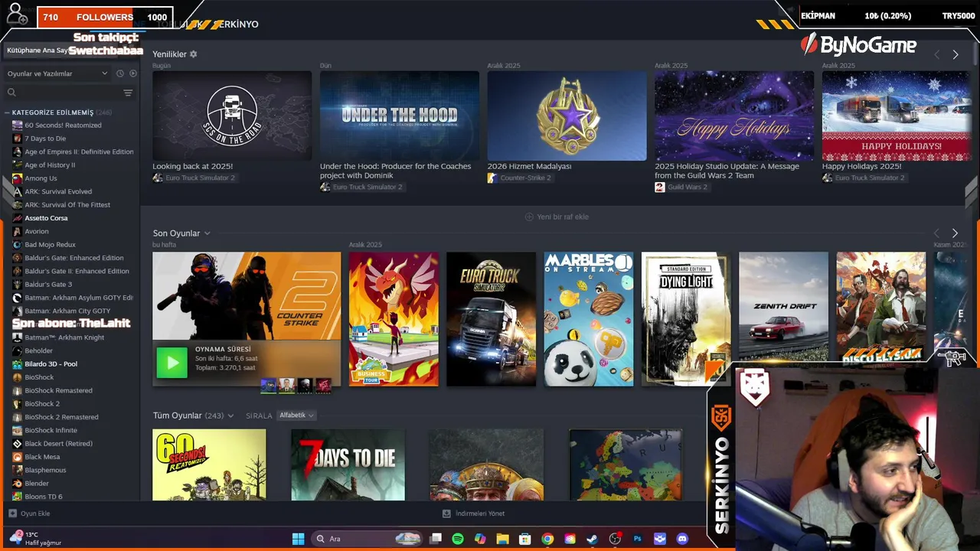Select Dying Light cover in recent games
The height and width of the screenshot is (551, 980).
pyautogui.click(x=686, y=319)
